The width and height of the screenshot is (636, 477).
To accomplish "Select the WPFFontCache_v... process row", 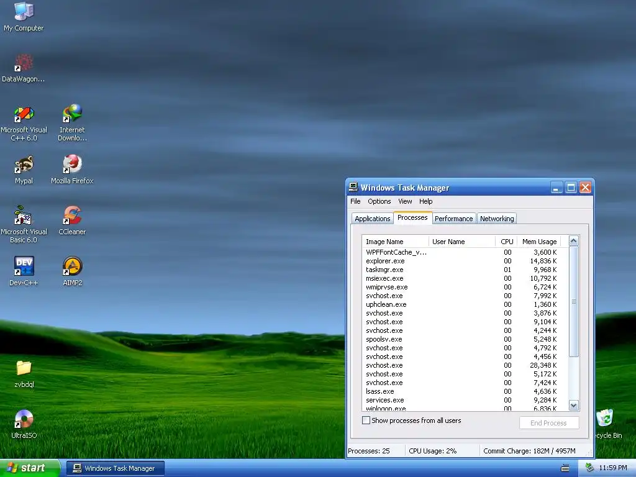I will pyautogui.click(x=462, y=252).
